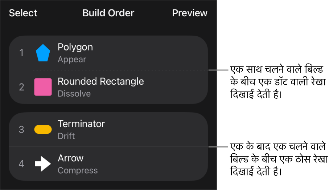Select the Arrow build name

tap(70, 158)
